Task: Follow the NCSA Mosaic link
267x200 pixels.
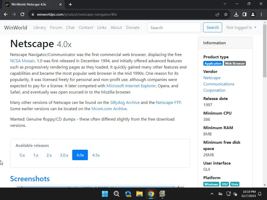Action: click(22, 61)
